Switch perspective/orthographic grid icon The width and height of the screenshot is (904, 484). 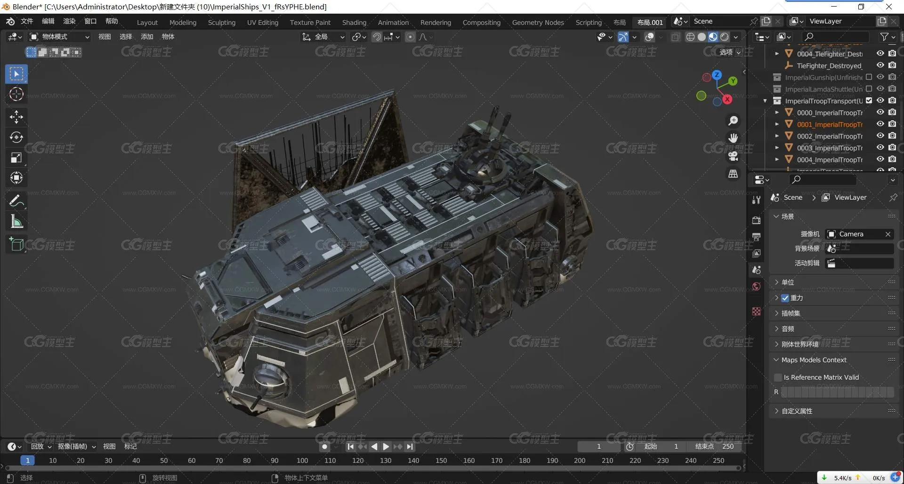tap(733, 174)
